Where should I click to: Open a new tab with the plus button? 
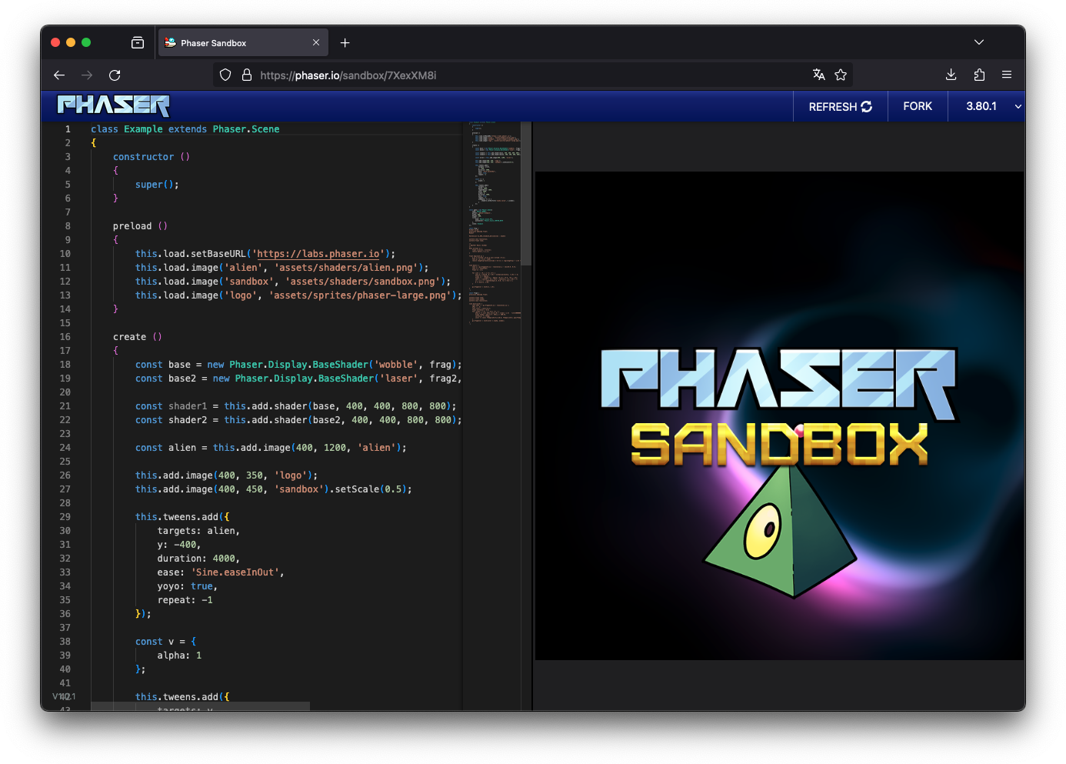(345, 42)
